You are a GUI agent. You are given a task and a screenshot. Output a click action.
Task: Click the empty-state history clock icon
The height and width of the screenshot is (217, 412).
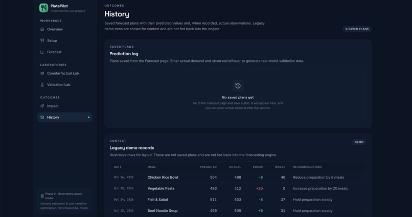(238, 86)
